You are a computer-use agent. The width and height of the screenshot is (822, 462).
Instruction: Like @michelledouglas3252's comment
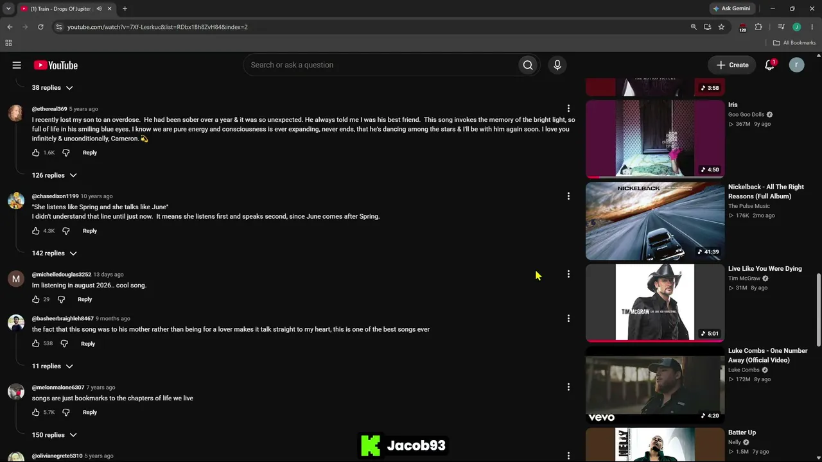click(36, 299)
